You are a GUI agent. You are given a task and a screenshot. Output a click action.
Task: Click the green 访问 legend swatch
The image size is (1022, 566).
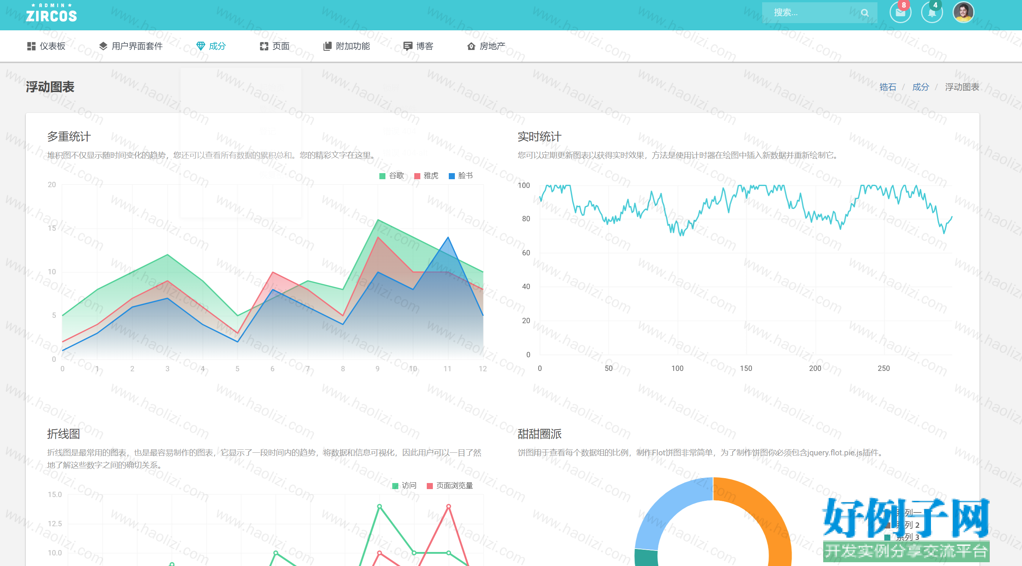coord(395,486)
